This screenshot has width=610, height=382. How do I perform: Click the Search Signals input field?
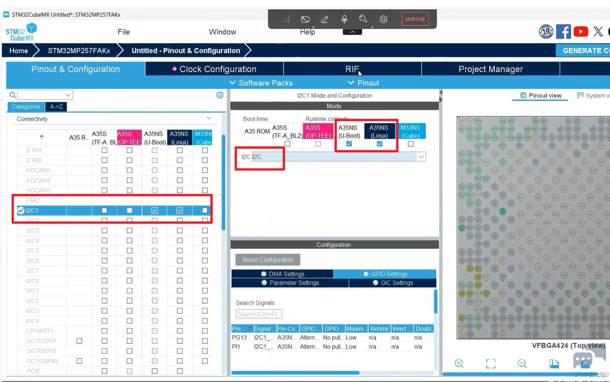pyautogui.click(x=259, y=314)
